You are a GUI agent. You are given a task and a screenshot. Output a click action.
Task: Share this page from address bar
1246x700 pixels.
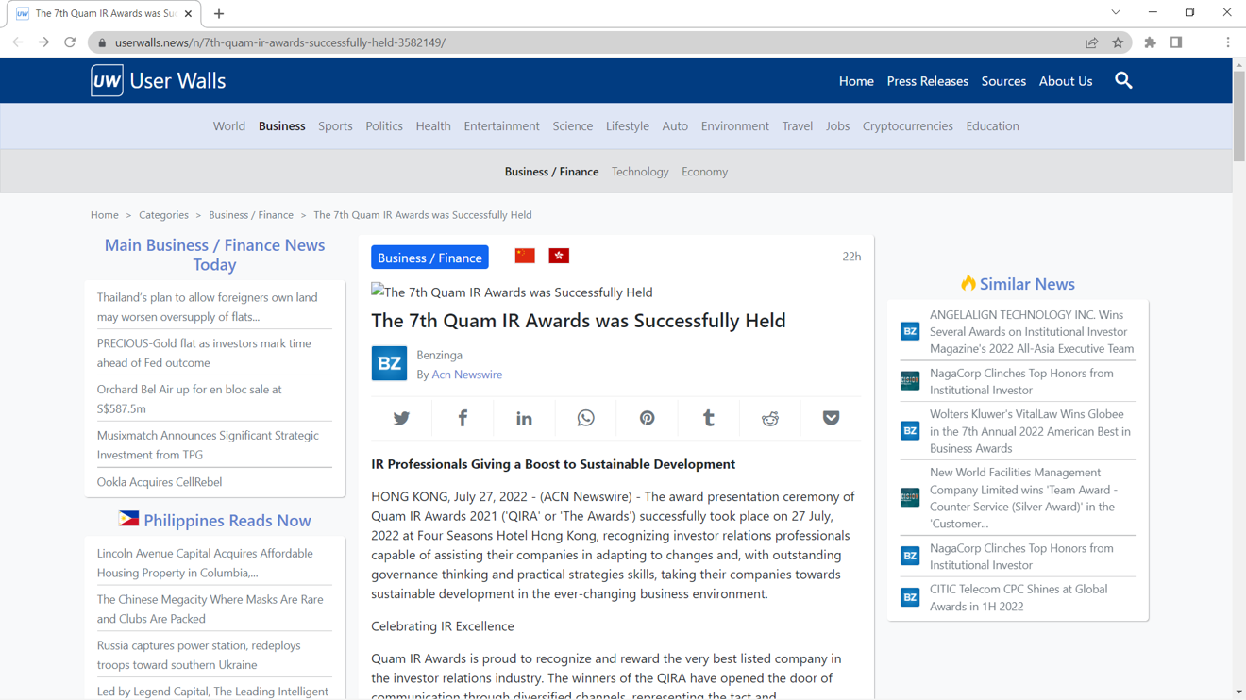tap(1091, 42)
